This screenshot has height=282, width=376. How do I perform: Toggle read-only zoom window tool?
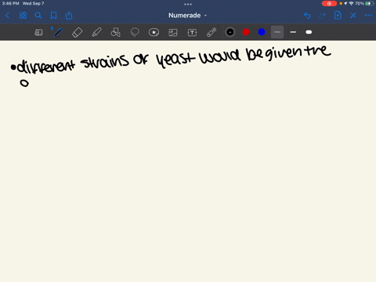38,32
